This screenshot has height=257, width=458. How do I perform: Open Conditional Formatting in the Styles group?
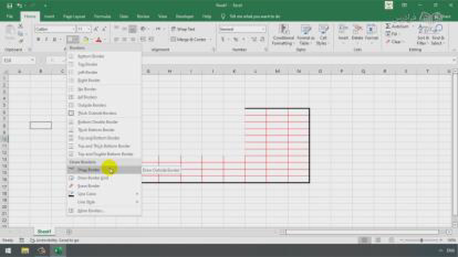click(x=283, y=35)
